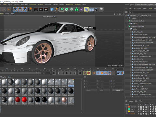
Task: Collapse Porsche911_GT3_Weissach_2025 root object
Action: pos(126,15)
